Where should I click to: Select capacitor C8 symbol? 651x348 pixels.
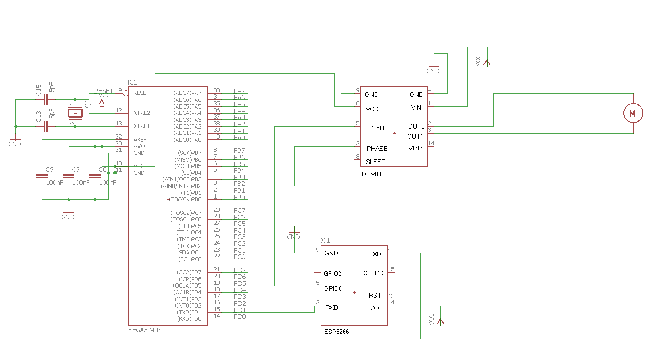click(x=95, y=175)
